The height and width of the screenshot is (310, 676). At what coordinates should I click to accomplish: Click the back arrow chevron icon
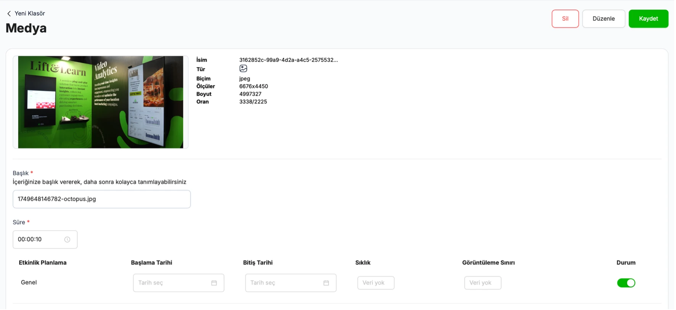click(9, 14)
